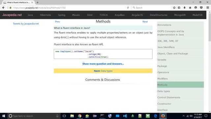Open the Firefox hamburger menu

208,8
